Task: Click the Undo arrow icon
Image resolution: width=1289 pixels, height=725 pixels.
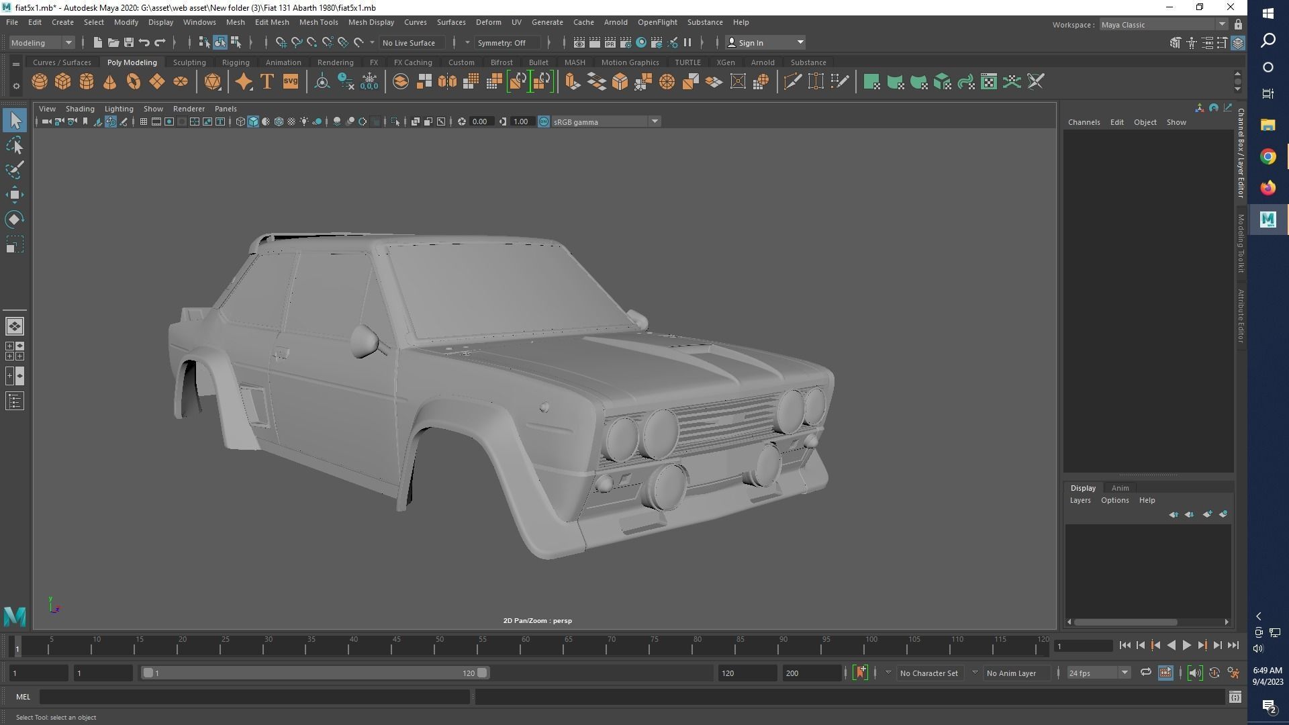Action: coord(144,42)
